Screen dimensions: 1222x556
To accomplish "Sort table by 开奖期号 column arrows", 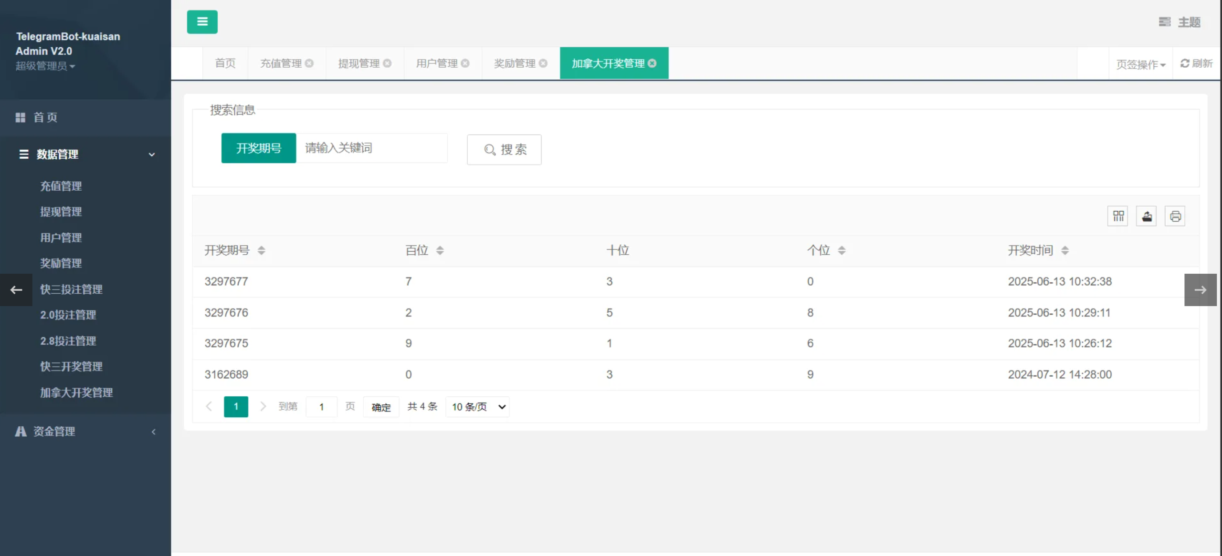I will tap(261, 250).
